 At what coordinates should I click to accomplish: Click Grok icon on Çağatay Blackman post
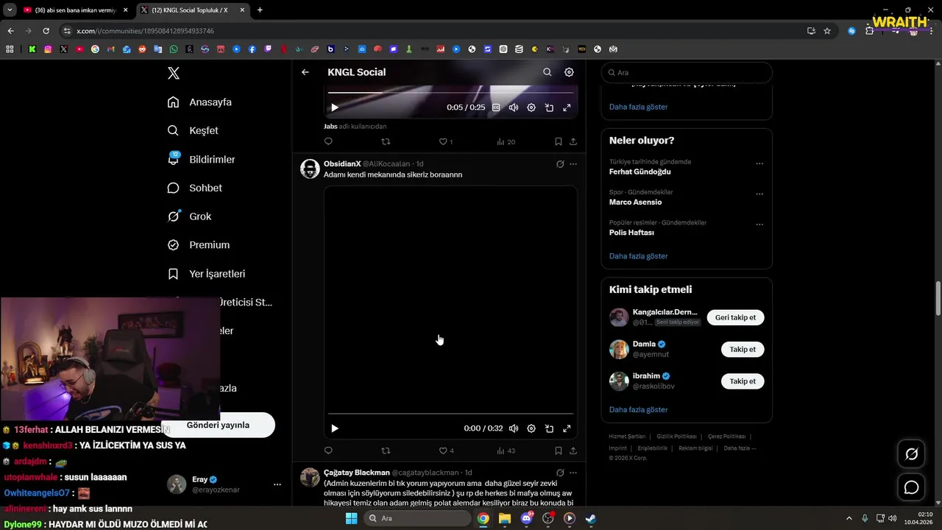[560, 473]
